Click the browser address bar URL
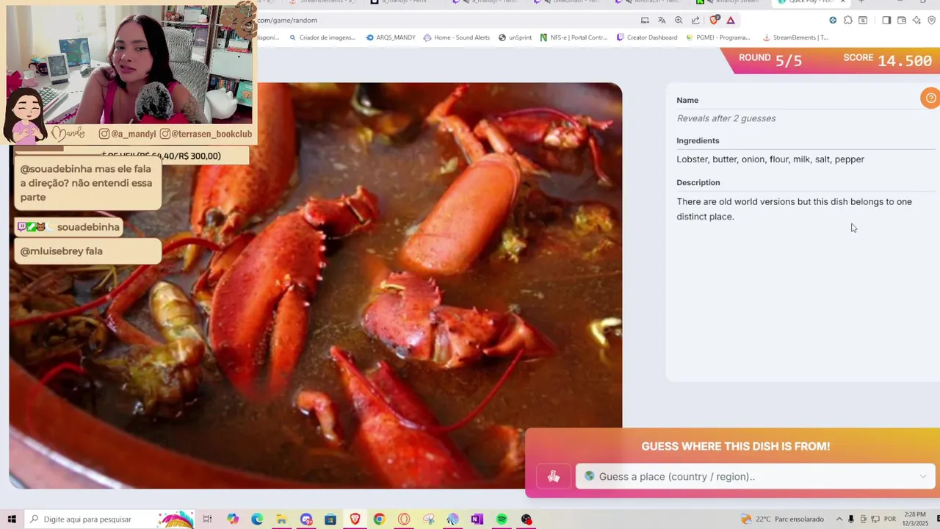The height and width of the screenshot is (529, 940). click(x=288, y=21)
